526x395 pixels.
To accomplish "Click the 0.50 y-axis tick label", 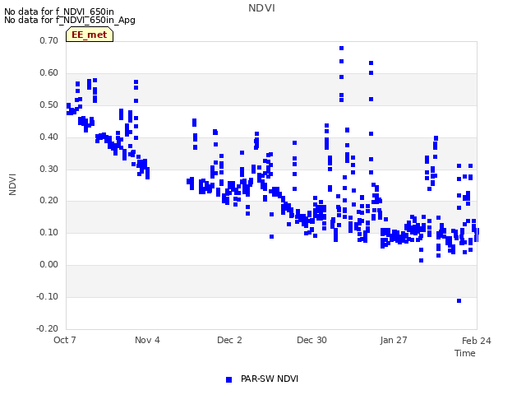I will (49, 105).
